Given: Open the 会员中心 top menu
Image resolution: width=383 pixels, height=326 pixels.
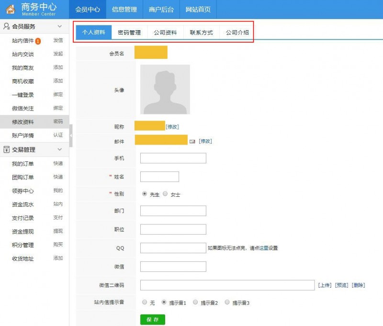Looking at the screenshot, I should pyautogui.click(x=88, y=10).
